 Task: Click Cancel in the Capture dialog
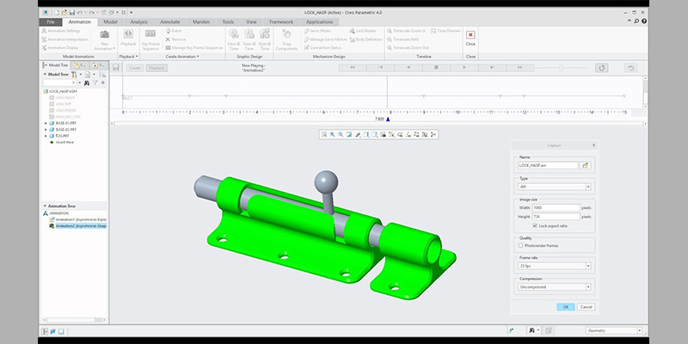point(587,307)
